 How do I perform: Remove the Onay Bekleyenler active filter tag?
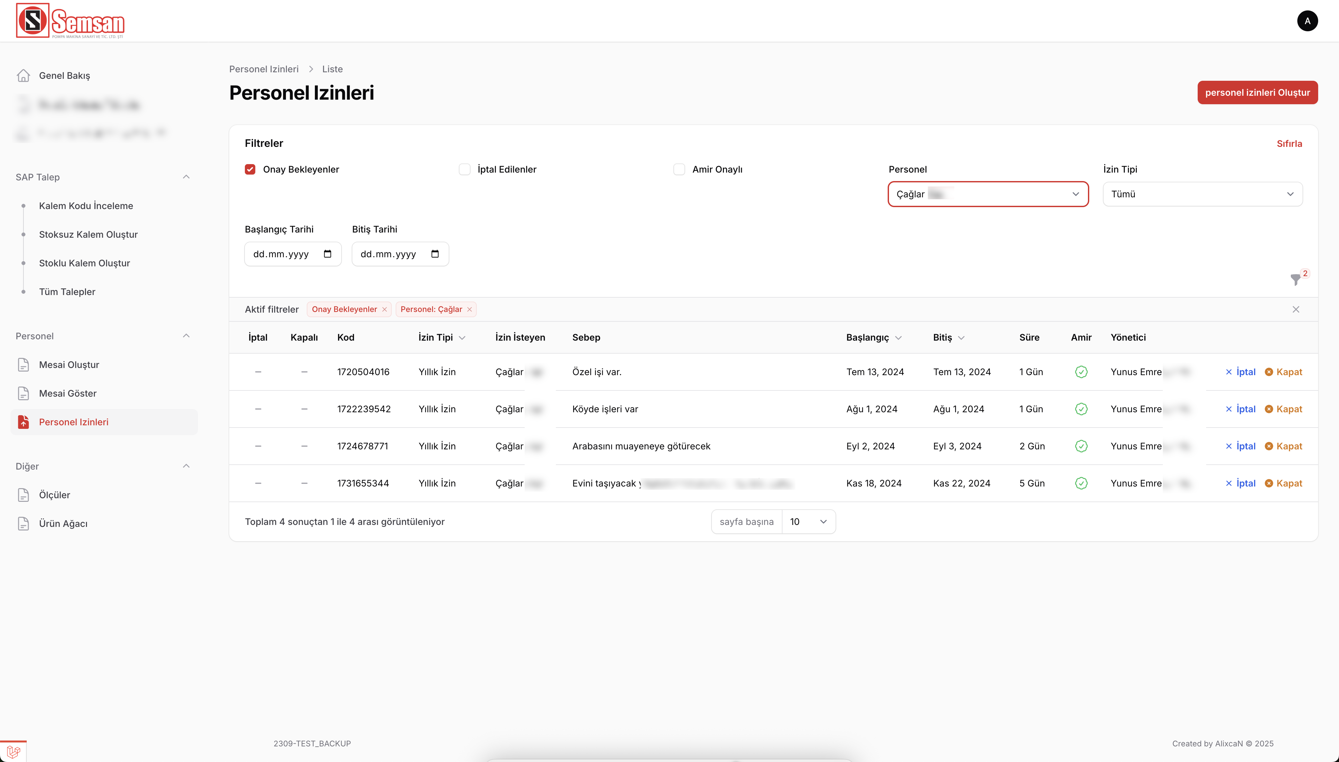click(385, 309)
